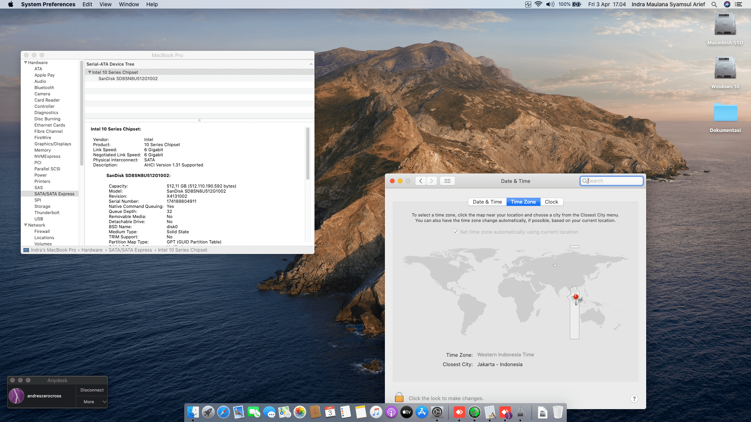
Task: Collapse the Hardware tree section
Action: pyautogui.click(x=26, y=63)
